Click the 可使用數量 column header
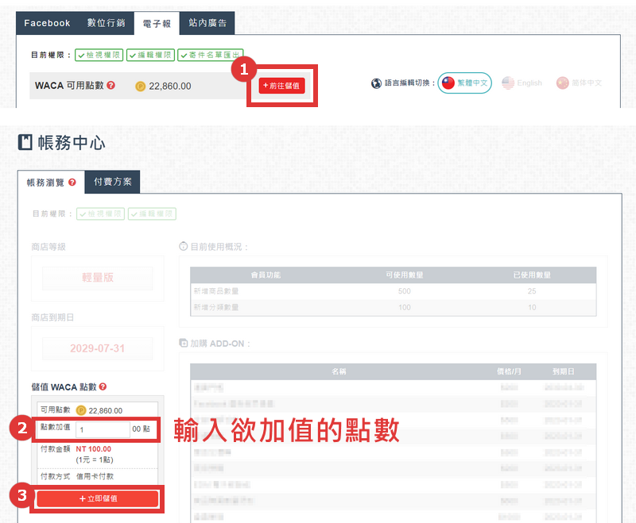Viewport: 636px width, 523px height. (x=405, y=275)
